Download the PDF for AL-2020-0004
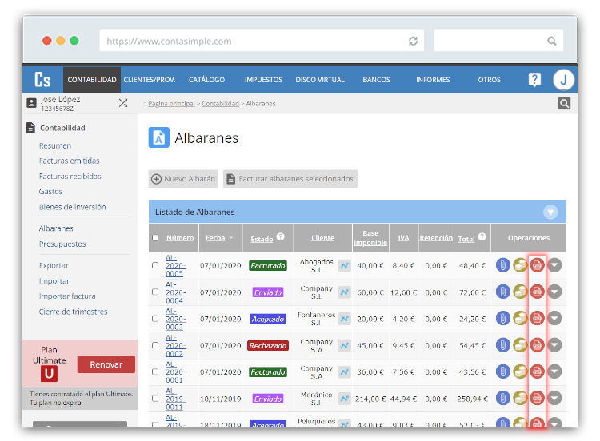This screenshot has height=441, width=600. coord(537,292)
